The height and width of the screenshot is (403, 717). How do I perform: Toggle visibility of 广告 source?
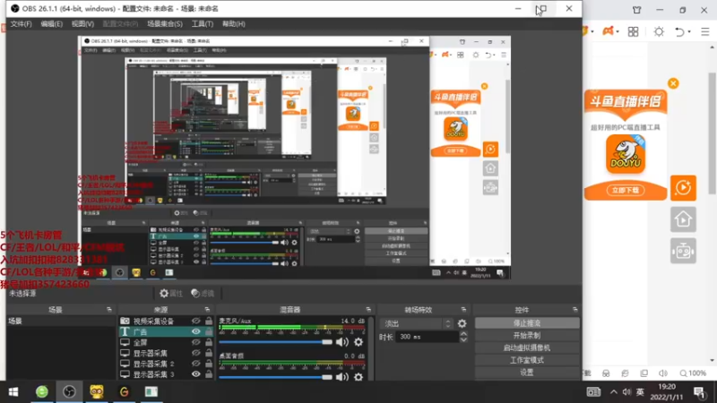click(x=196, y=331)
